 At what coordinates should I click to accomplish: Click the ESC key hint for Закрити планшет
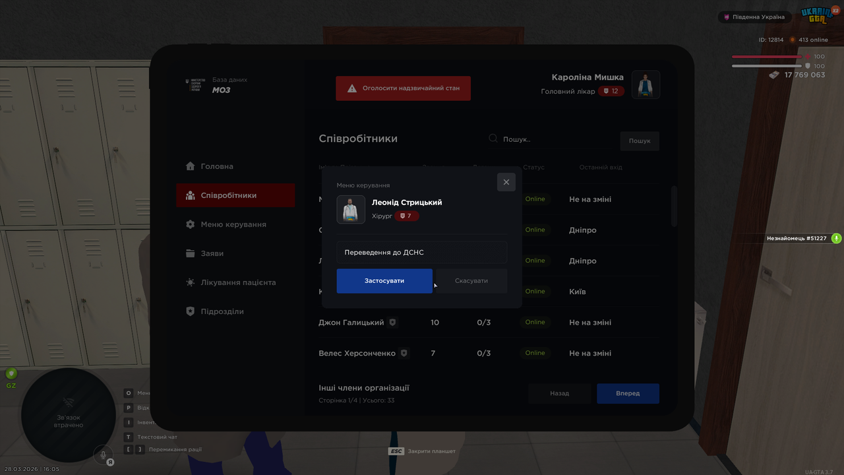(396, 451)
